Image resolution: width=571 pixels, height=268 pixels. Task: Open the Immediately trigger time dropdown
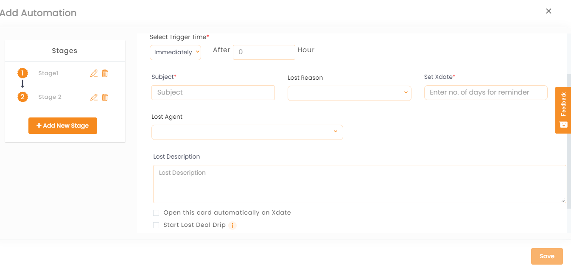pyautogui.click(x=175, y=53)
